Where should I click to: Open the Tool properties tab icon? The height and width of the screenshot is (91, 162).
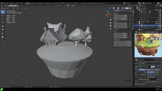pyautogui.click(x=136, y=63)
